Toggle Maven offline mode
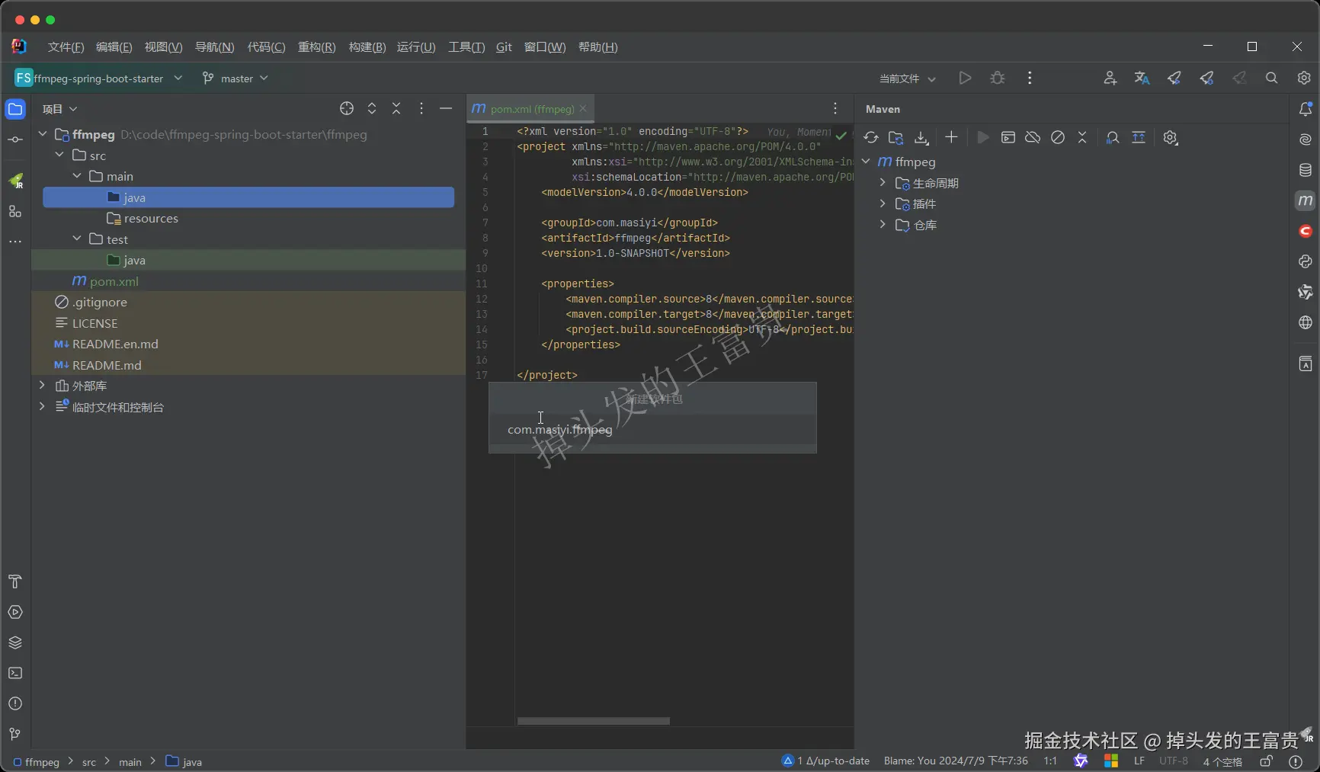Viewport: 1320px width, 772px height. point(1033,137)
